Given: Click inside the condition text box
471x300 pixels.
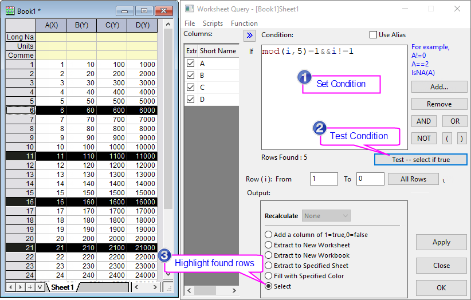Looking at the screenshot, I should pos(334,97).
